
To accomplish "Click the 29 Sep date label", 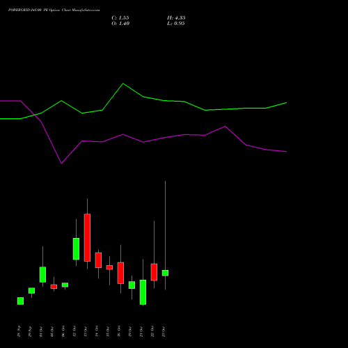I will coord(30,331).
